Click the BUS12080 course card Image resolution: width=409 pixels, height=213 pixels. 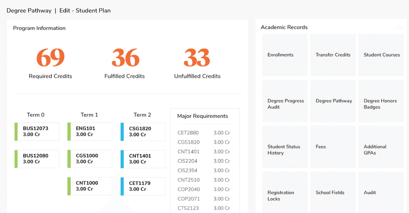click(37, 159)
